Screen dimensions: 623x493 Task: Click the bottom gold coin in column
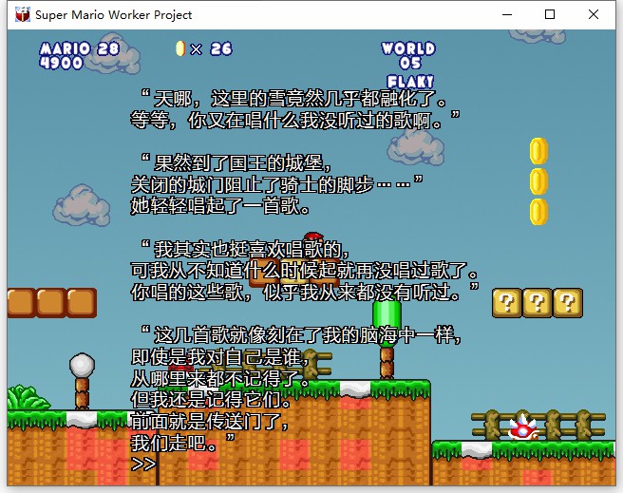point(538,212)
